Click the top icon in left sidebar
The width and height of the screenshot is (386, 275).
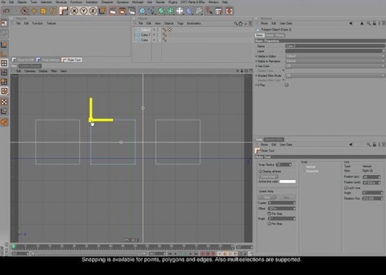tap(5, 23)
